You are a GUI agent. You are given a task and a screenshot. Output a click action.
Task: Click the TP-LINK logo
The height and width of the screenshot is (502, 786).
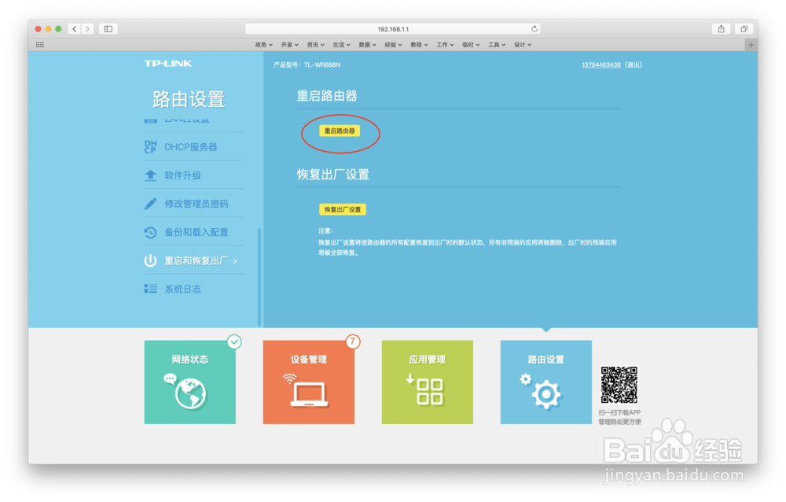[x=168, y=63]
